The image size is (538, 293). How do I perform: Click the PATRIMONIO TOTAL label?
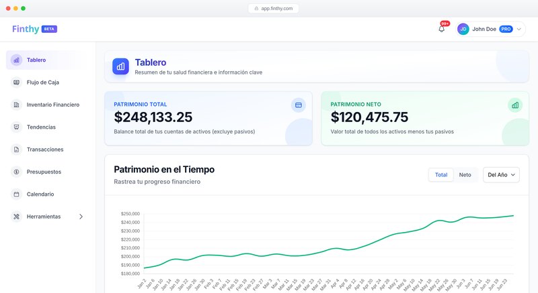(141, 105)
